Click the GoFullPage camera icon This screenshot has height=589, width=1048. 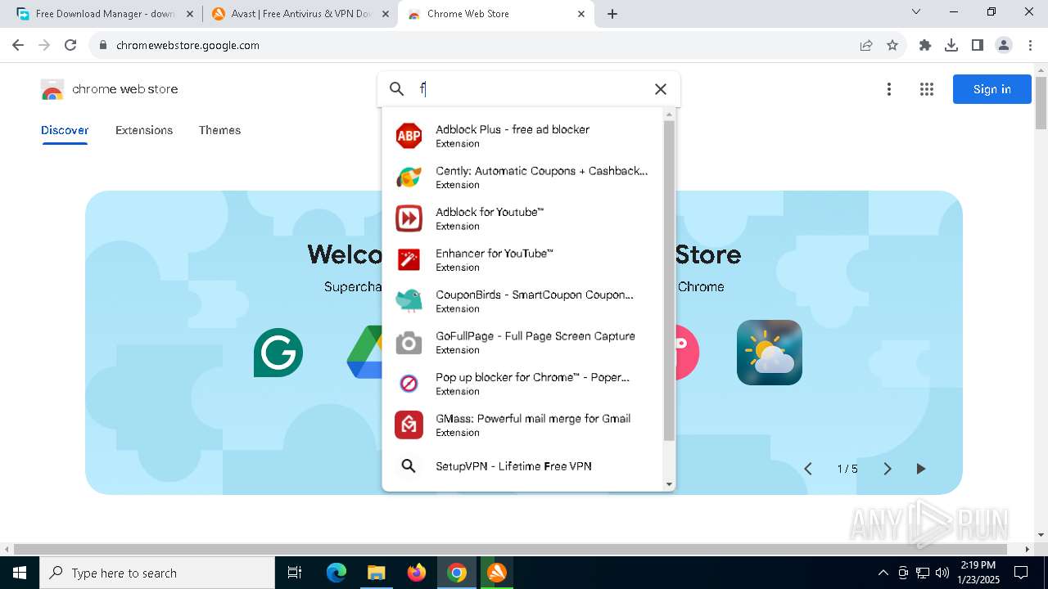[x=409, y=342]
